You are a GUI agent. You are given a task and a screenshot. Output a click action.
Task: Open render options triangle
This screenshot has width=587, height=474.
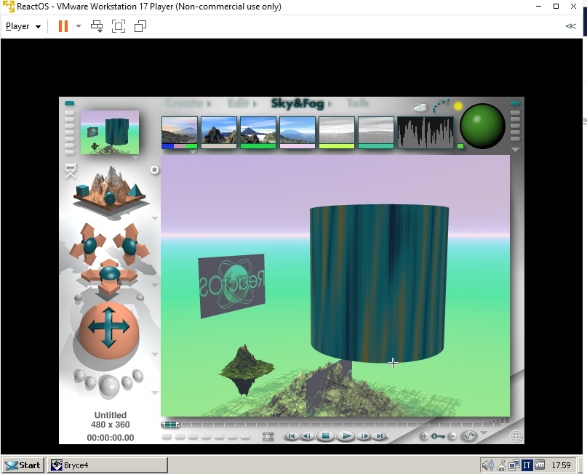tap(155, 393)
